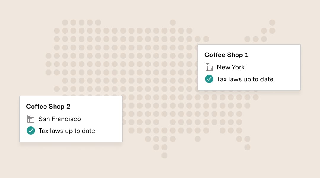Click the lone dot at the map's top center

(173, 23)
